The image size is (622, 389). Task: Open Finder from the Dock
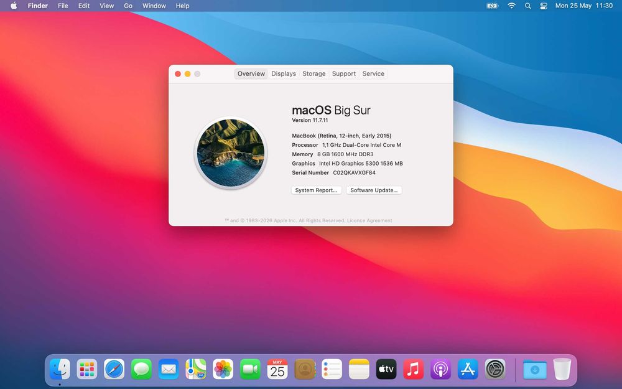point(60,369)
